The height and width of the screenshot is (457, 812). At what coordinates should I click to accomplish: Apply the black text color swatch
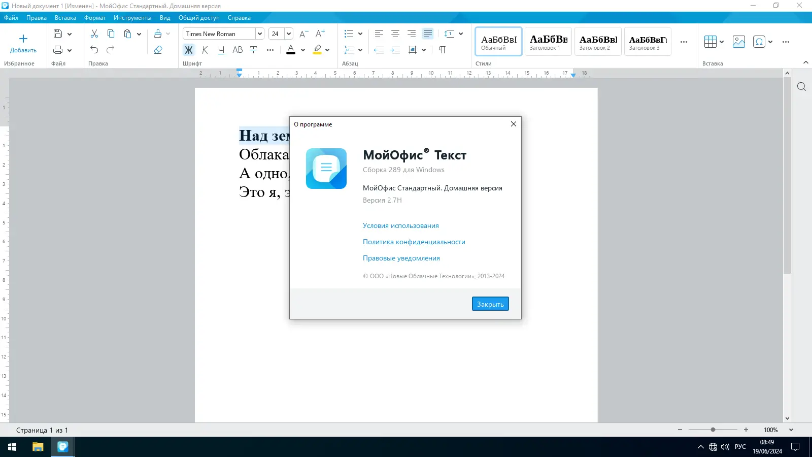[291, 50]
